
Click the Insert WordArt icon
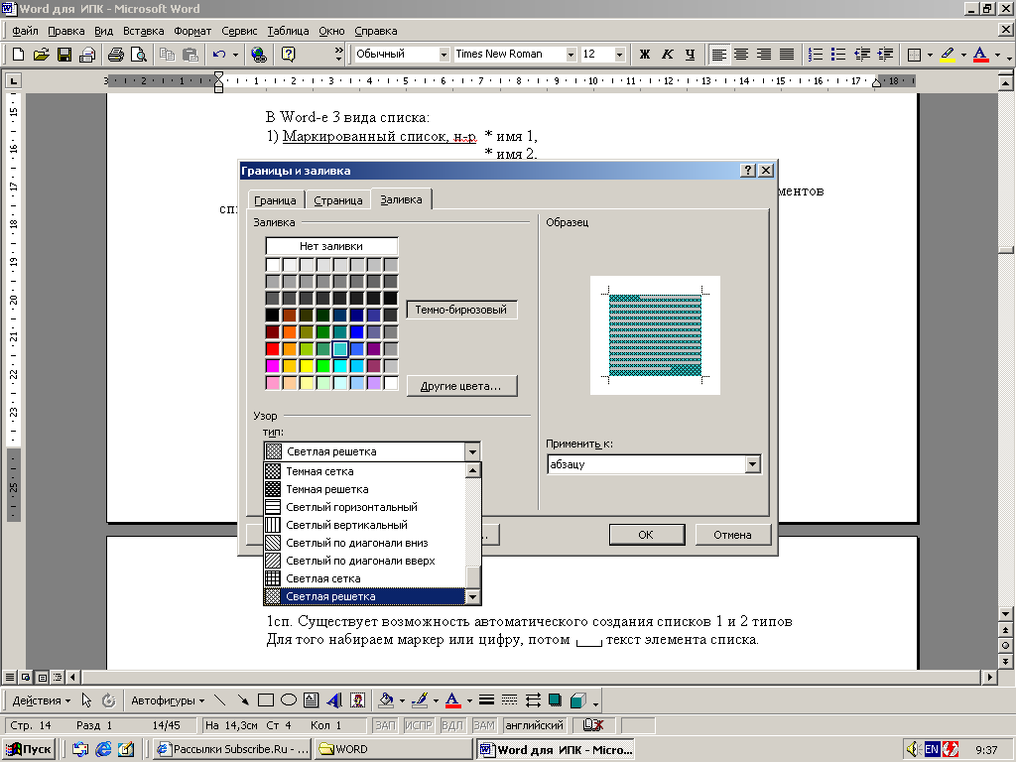(x=334, y=699)
